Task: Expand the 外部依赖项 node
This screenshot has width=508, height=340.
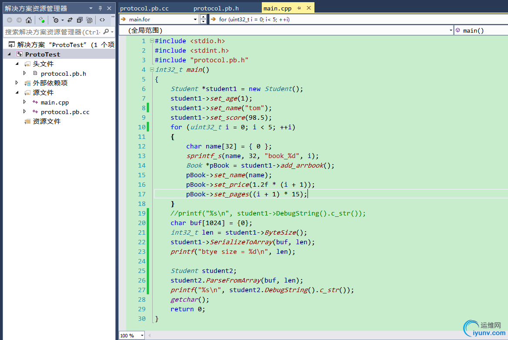Action: [x=17, y=83]
